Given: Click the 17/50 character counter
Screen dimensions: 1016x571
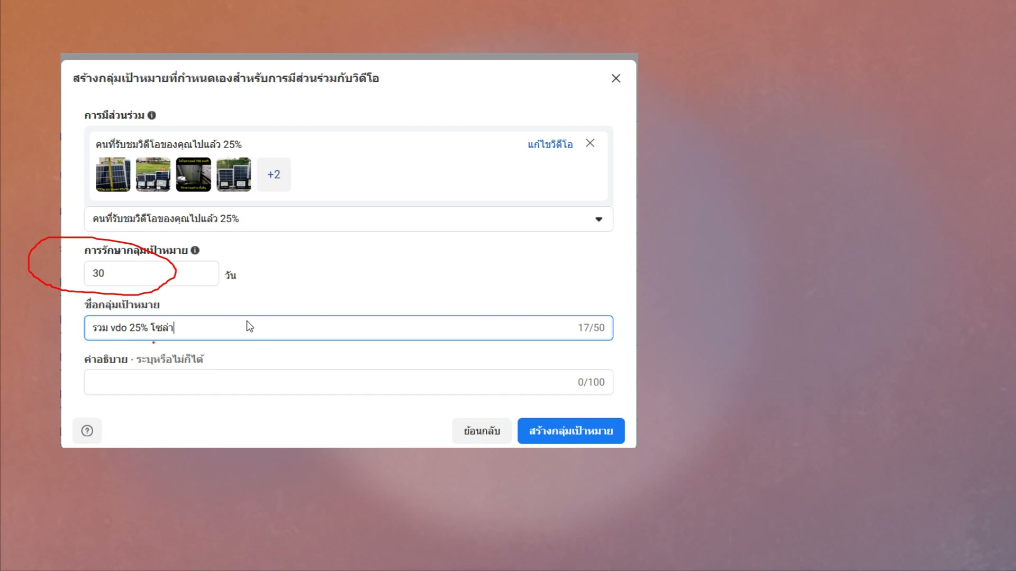Looking at the screenshot, I should (x=591, y=328).
